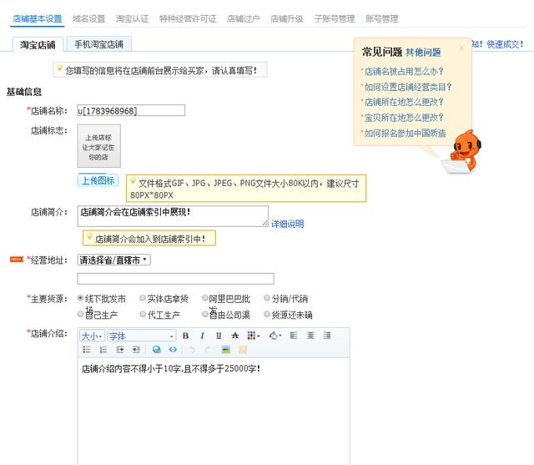Image resolution: width=534 pixels, height=465 pixels.
Task: Toggle bold formatting in shop introduction editor
Action: [x=185, y=336]
